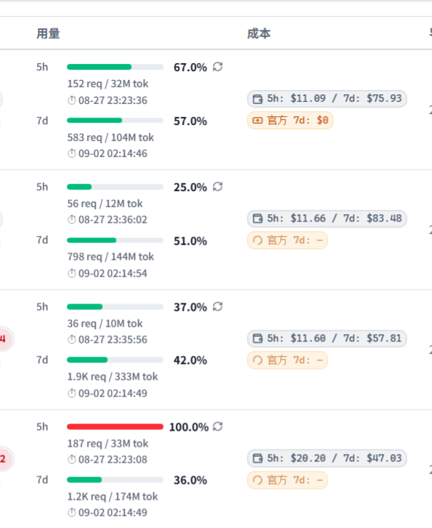Click 1.9K req / 333M tok text
432x528 pixels.
point(113,376)
